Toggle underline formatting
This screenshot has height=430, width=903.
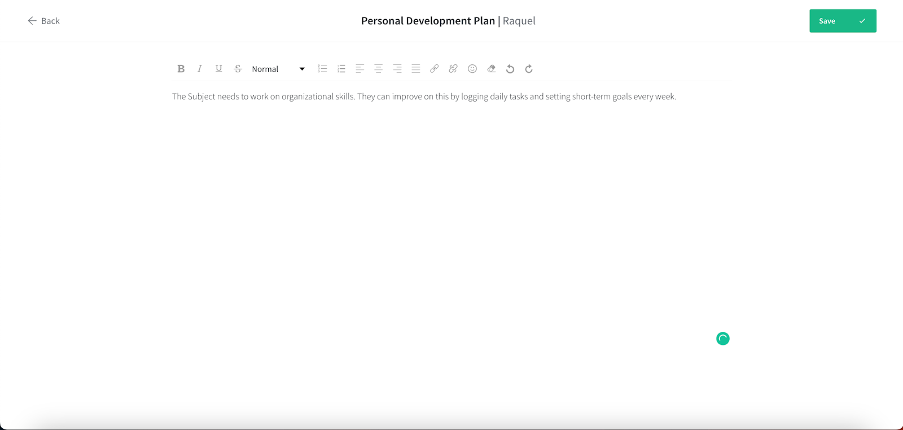(218, 69)
